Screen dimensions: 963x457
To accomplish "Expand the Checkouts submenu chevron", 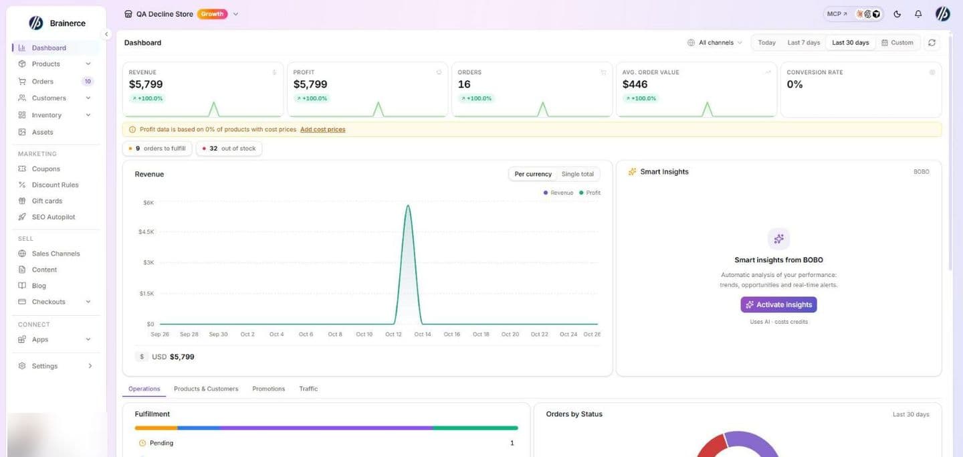I will (88, 302).
